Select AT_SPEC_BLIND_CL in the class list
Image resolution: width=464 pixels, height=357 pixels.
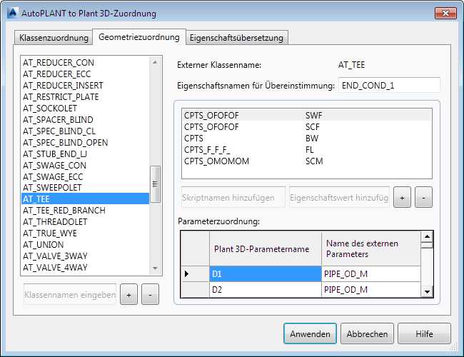[x=85, y=131]
